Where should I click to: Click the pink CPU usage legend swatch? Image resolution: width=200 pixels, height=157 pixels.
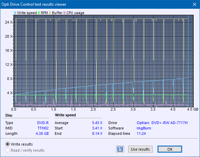[x=64, y=13]
